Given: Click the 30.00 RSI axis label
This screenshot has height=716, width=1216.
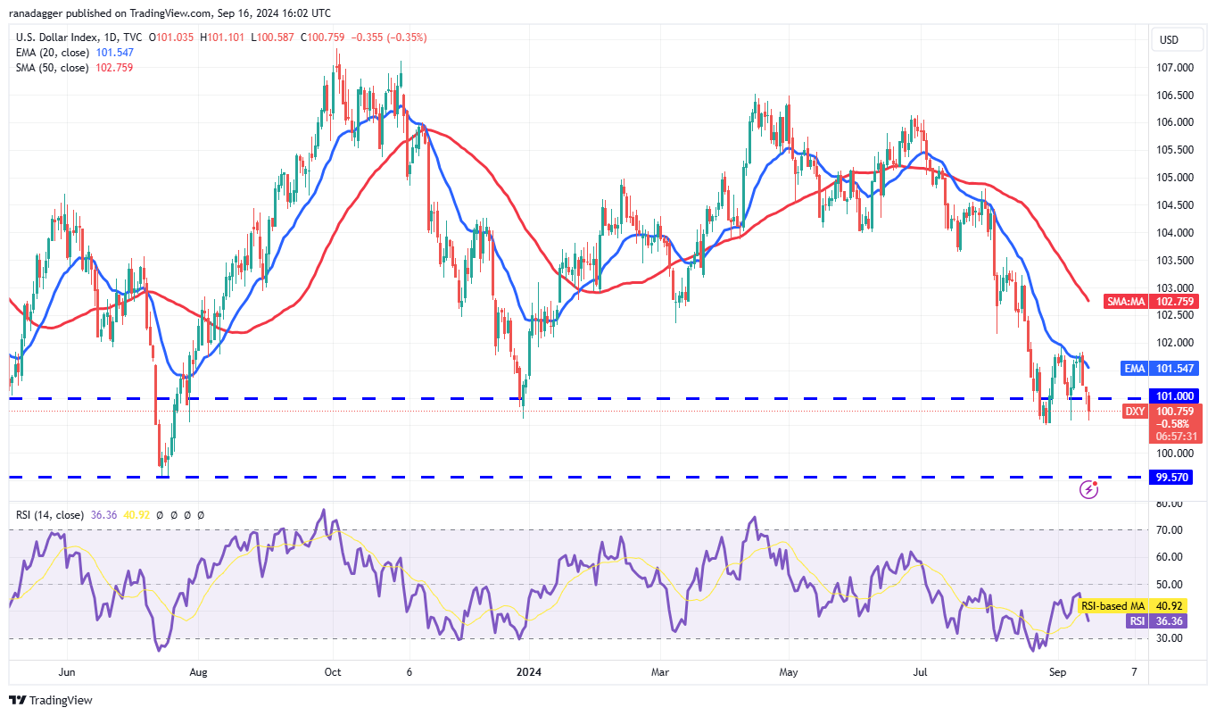Looking at the screenshot, I should (x=1170, y=638).
